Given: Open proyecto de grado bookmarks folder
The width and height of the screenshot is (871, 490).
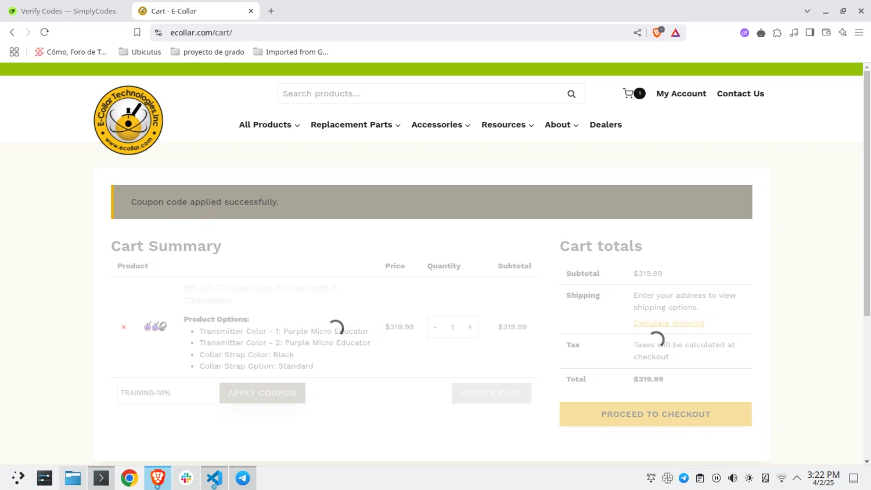Looking at the screenshot, I should tap(207, 52).
